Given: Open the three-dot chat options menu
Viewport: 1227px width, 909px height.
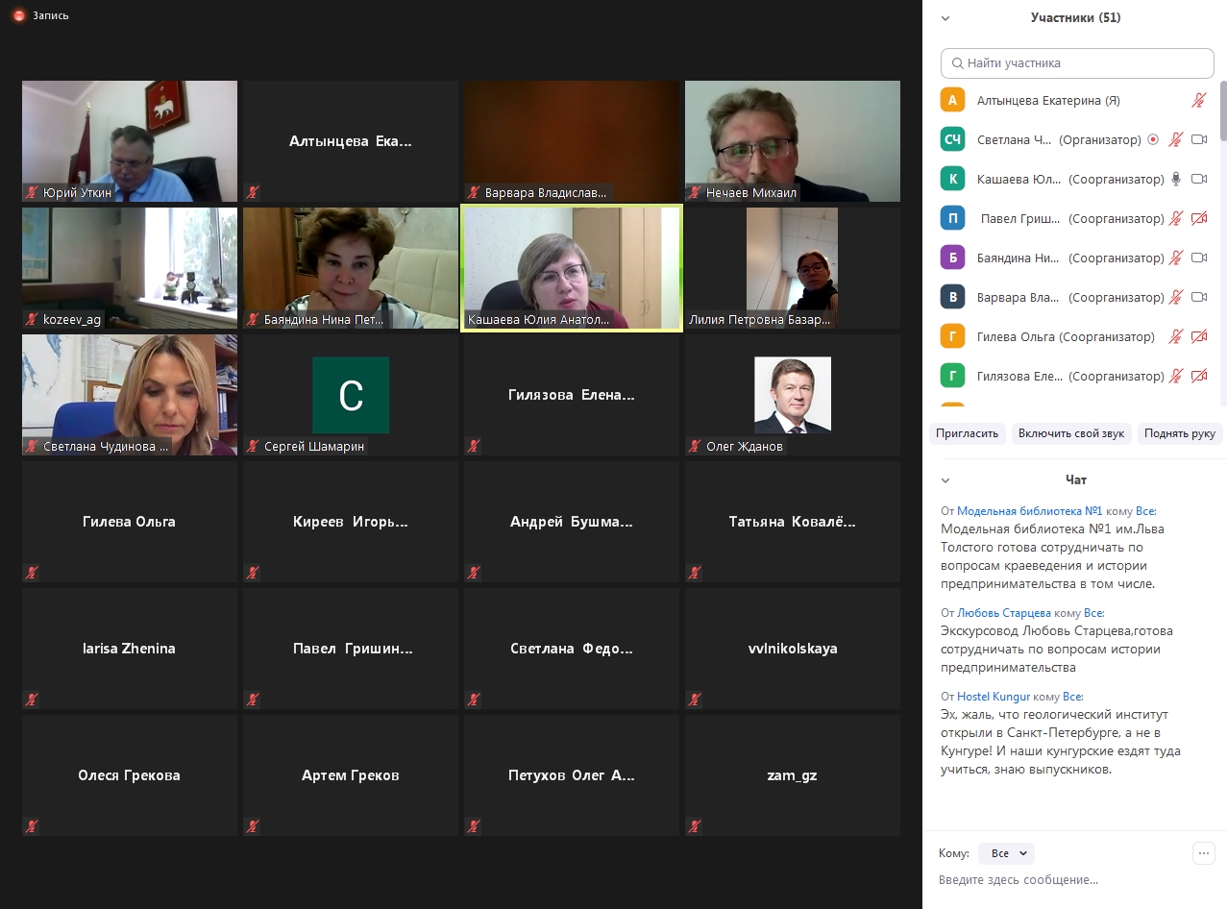Looking at the screenshot, I should coord(1203,852).
